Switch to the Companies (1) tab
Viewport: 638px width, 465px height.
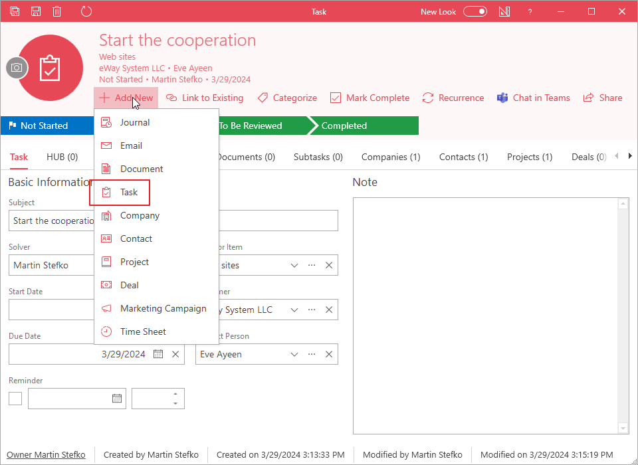point(391,157)
